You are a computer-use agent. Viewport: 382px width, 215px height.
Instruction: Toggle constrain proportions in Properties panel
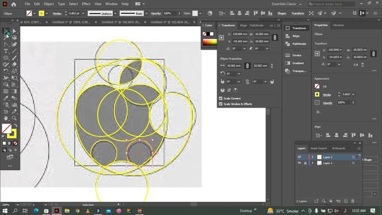click(373, 53)
